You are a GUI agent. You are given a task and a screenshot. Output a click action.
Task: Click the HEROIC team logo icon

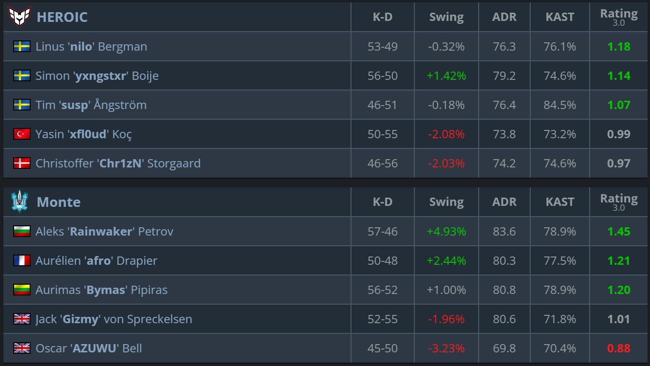(19, 17)
